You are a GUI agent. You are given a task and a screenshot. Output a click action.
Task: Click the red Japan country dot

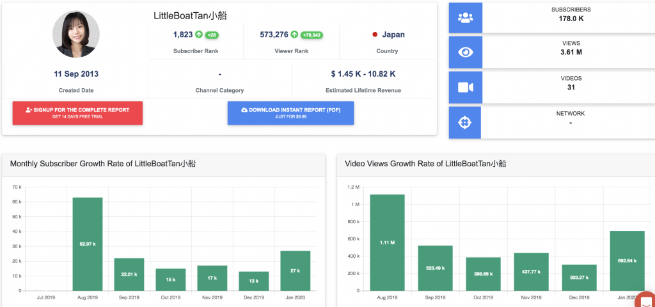tap(374, 35)
